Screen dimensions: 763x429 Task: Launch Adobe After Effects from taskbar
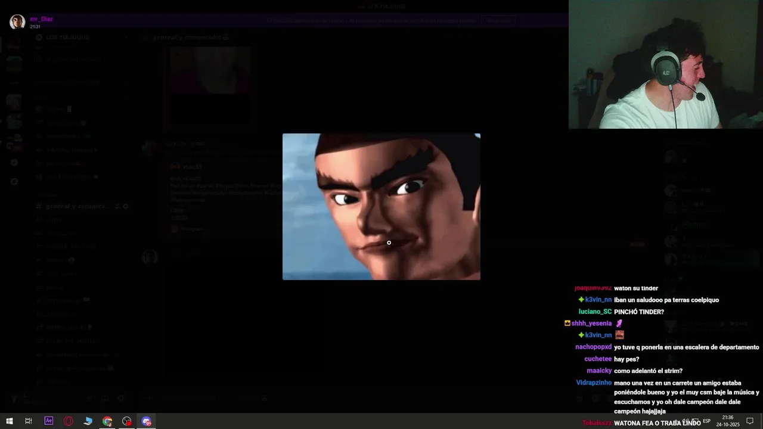coord(49,421)
